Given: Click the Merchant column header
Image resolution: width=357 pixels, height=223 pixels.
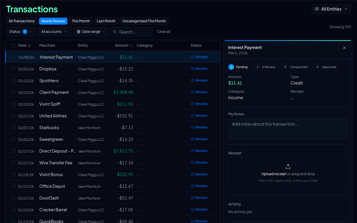Looking at the screenshot, I should [x=47, y=45].
